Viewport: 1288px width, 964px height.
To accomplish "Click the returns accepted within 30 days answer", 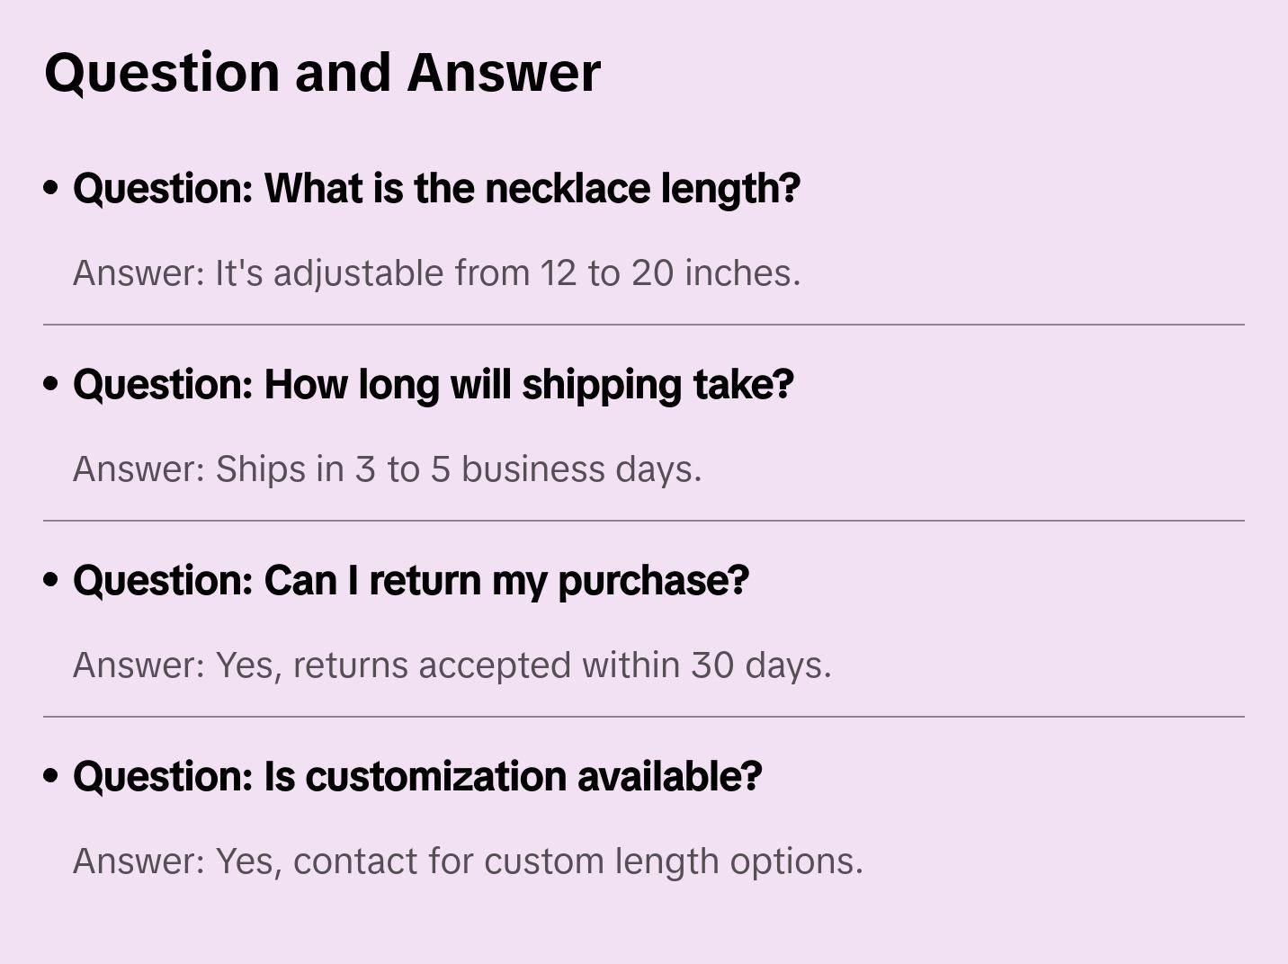I will 452,665.
